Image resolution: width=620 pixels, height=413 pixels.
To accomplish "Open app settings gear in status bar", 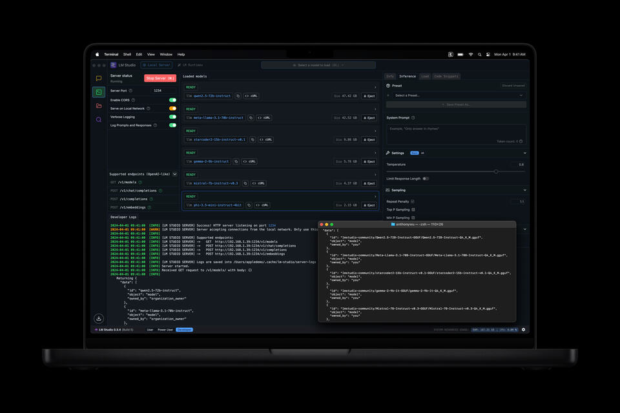I will (x=523, y=329).
